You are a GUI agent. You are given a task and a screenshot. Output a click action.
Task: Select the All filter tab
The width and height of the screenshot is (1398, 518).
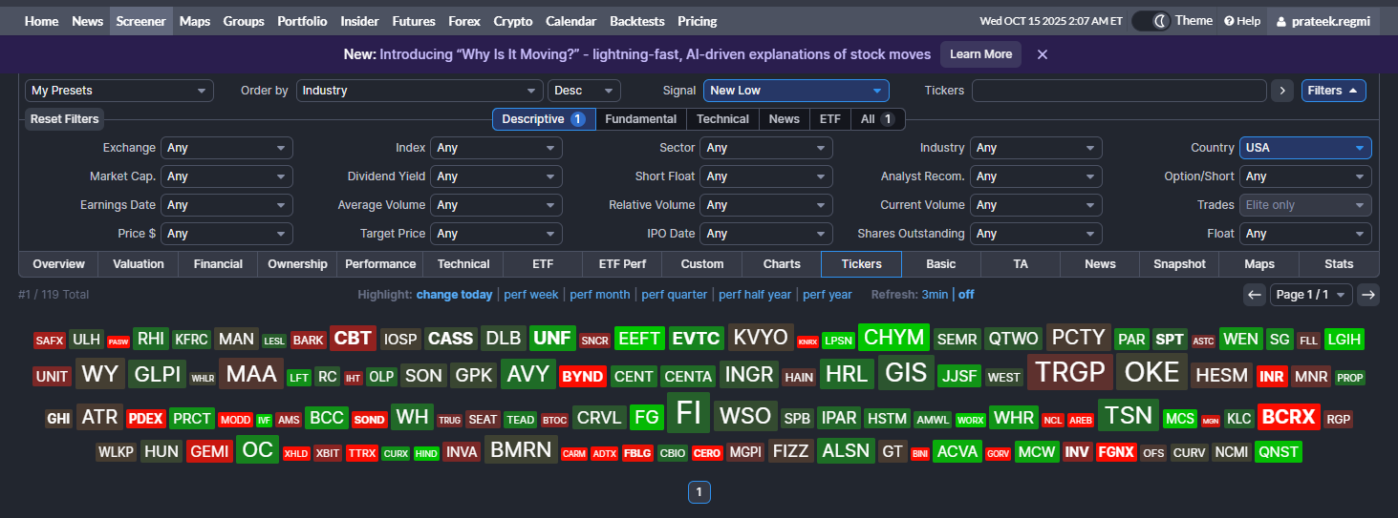pos(877,119)
